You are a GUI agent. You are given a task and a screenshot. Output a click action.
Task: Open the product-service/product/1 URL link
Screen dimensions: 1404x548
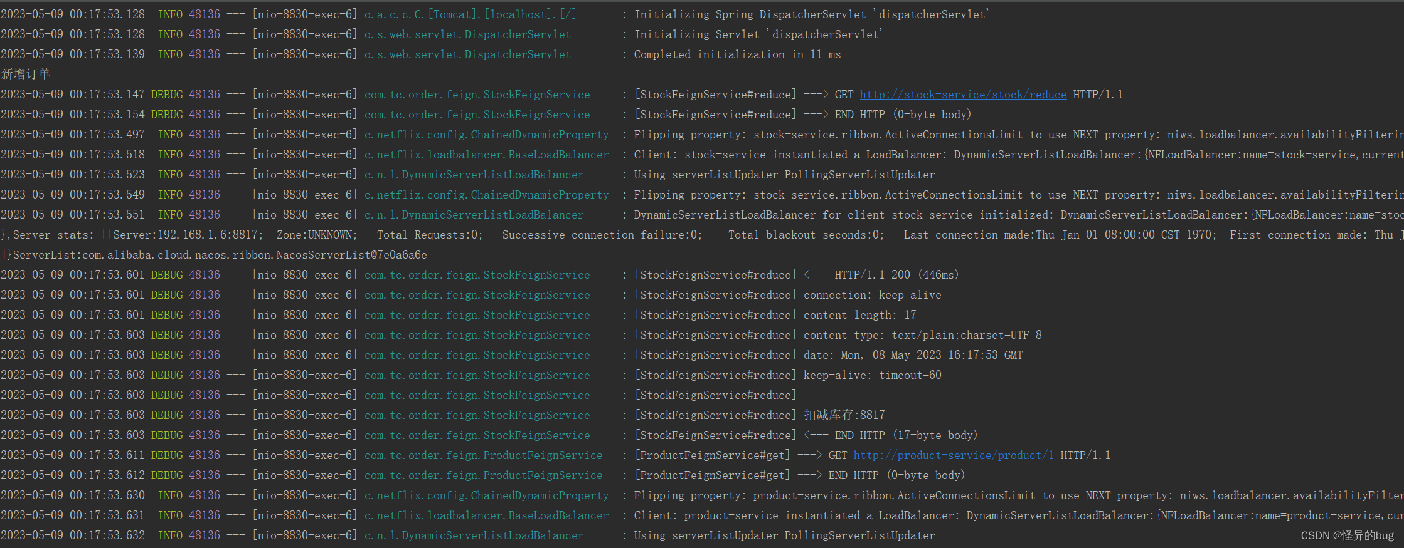tap(954, 455)
